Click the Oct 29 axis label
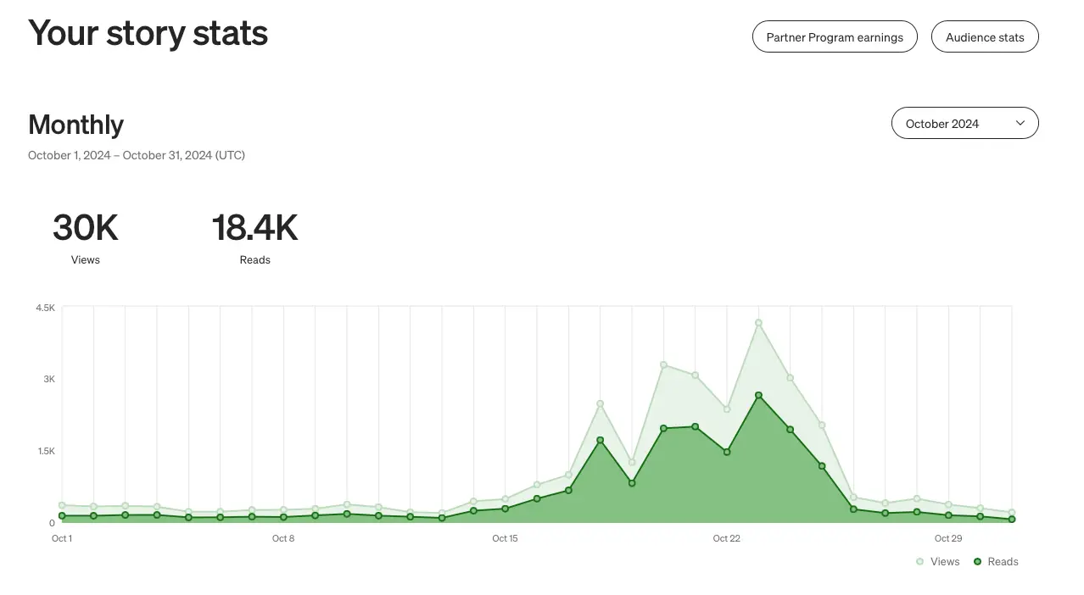Image resolution: width=1084 pixels, height=595 pixels. 948,538
